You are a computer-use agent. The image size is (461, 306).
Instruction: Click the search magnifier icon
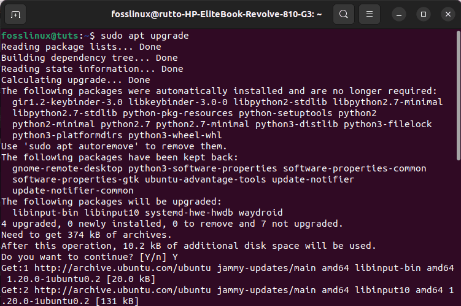coord(343,14)
